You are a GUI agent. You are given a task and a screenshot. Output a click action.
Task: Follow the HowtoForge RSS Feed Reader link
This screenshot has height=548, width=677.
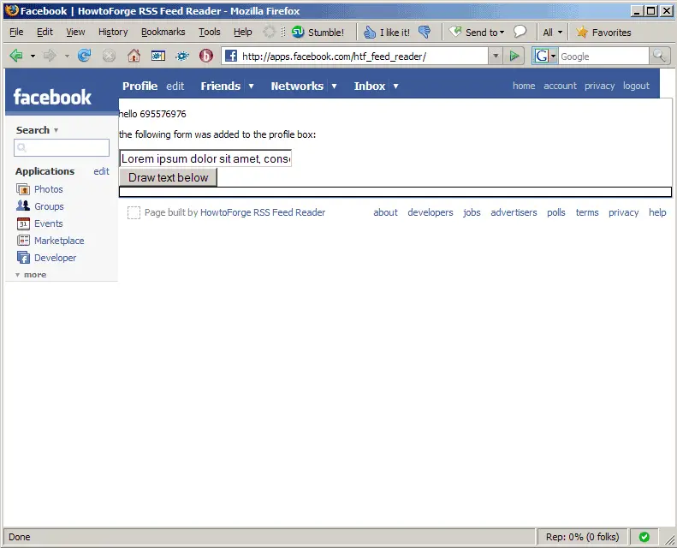pos(262,212)
